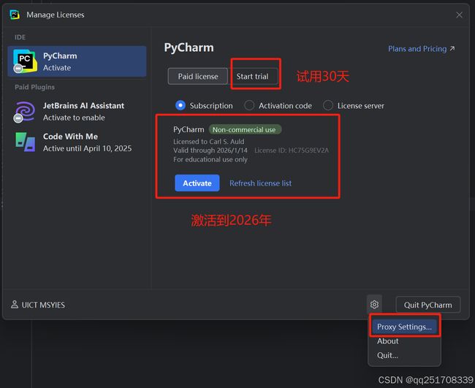The height and width of the screenshot is (388, 475).
Task: Click the Refresh license list link
Action: [261, 183]
